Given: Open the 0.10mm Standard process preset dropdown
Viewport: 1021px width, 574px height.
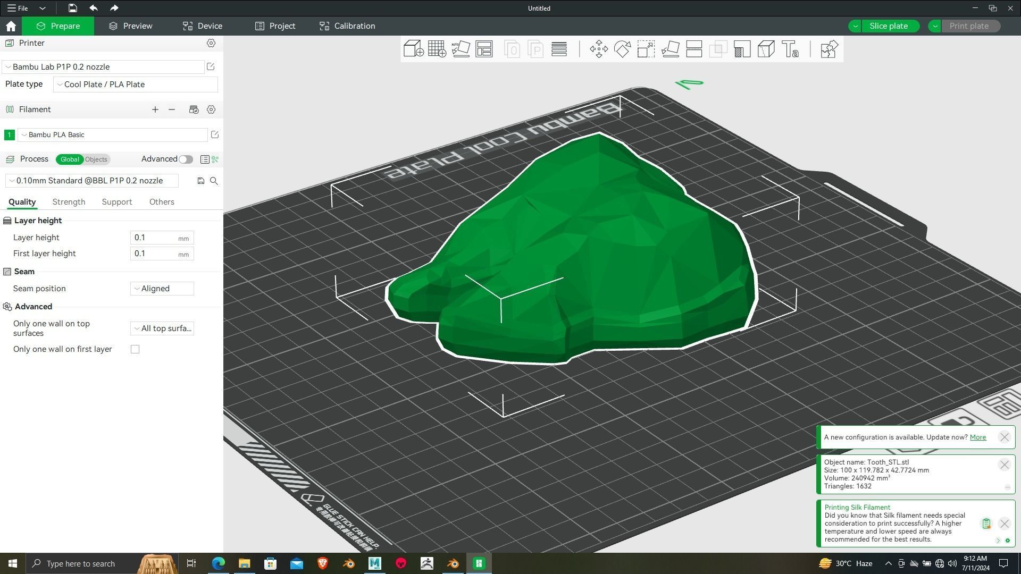Looking at the screenshot, I should [x=91, y=181].
